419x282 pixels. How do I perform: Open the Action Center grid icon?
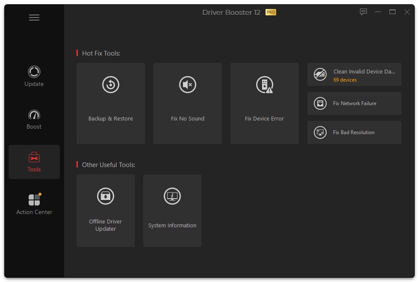click(35, 200)
